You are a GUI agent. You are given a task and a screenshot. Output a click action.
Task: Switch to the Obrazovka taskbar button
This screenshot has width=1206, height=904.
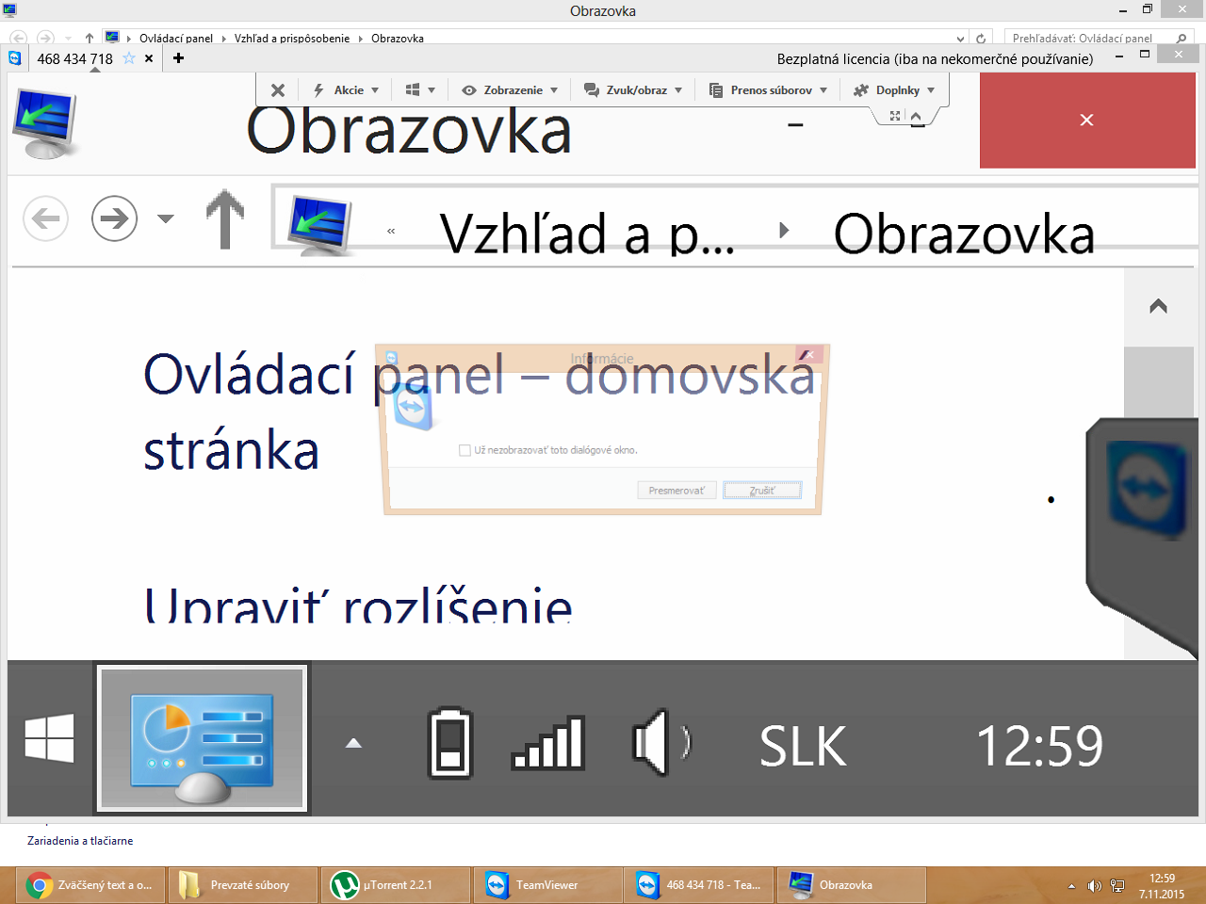853,885
